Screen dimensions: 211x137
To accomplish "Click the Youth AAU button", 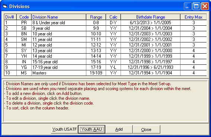I will [x=92, y=129].
